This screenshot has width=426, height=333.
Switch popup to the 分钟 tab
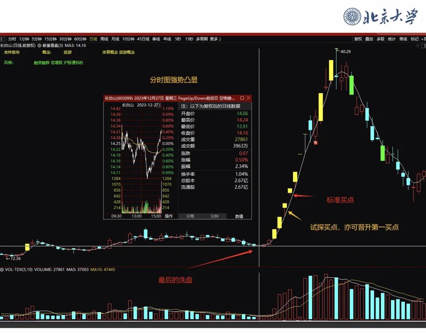[214, 216]
